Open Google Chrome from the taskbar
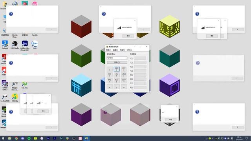 16,138
